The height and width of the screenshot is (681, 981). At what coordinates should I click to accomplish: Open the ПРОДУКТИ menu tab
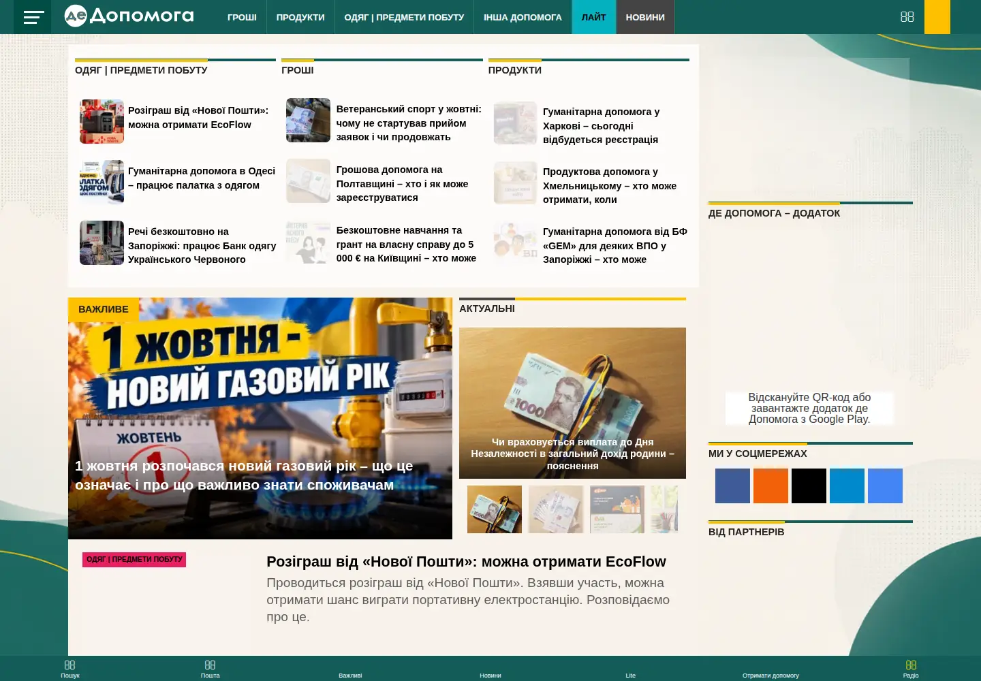(300, 17)
